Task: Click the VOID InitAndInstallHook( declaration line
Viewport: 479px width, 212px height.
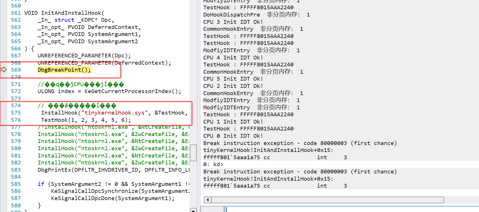Action: [64, 13]
